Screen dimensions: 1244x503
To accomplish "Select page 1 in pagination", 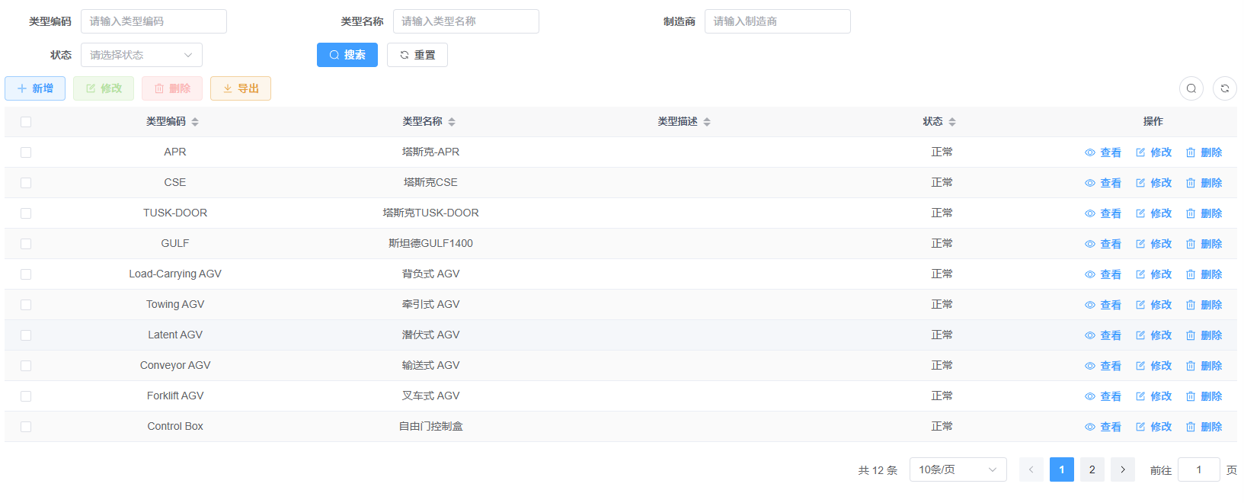I will tap(1061, 469).
